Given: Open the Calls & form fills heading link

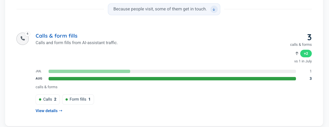Looking at the screenshot, I should pyautogui.click(x=56, y=36).
